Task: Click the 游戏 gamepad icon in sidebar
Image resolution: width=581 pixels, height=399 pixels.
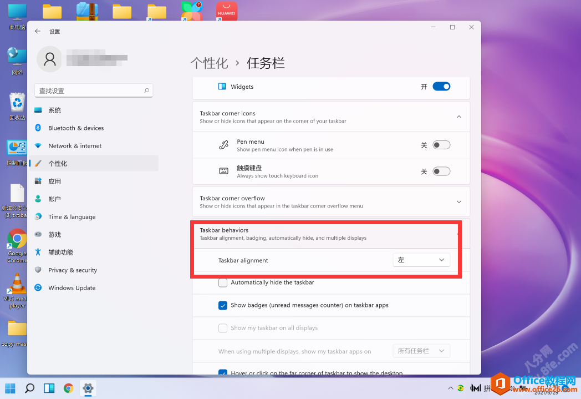Action: [38, 235]
